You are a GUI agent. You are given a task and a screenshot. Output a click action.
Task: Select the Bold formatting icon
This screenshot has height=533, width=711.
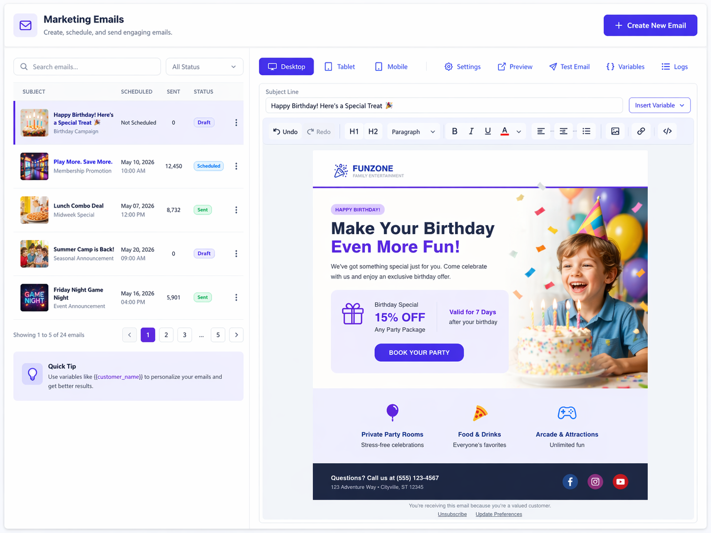click(x=454, y=131)
